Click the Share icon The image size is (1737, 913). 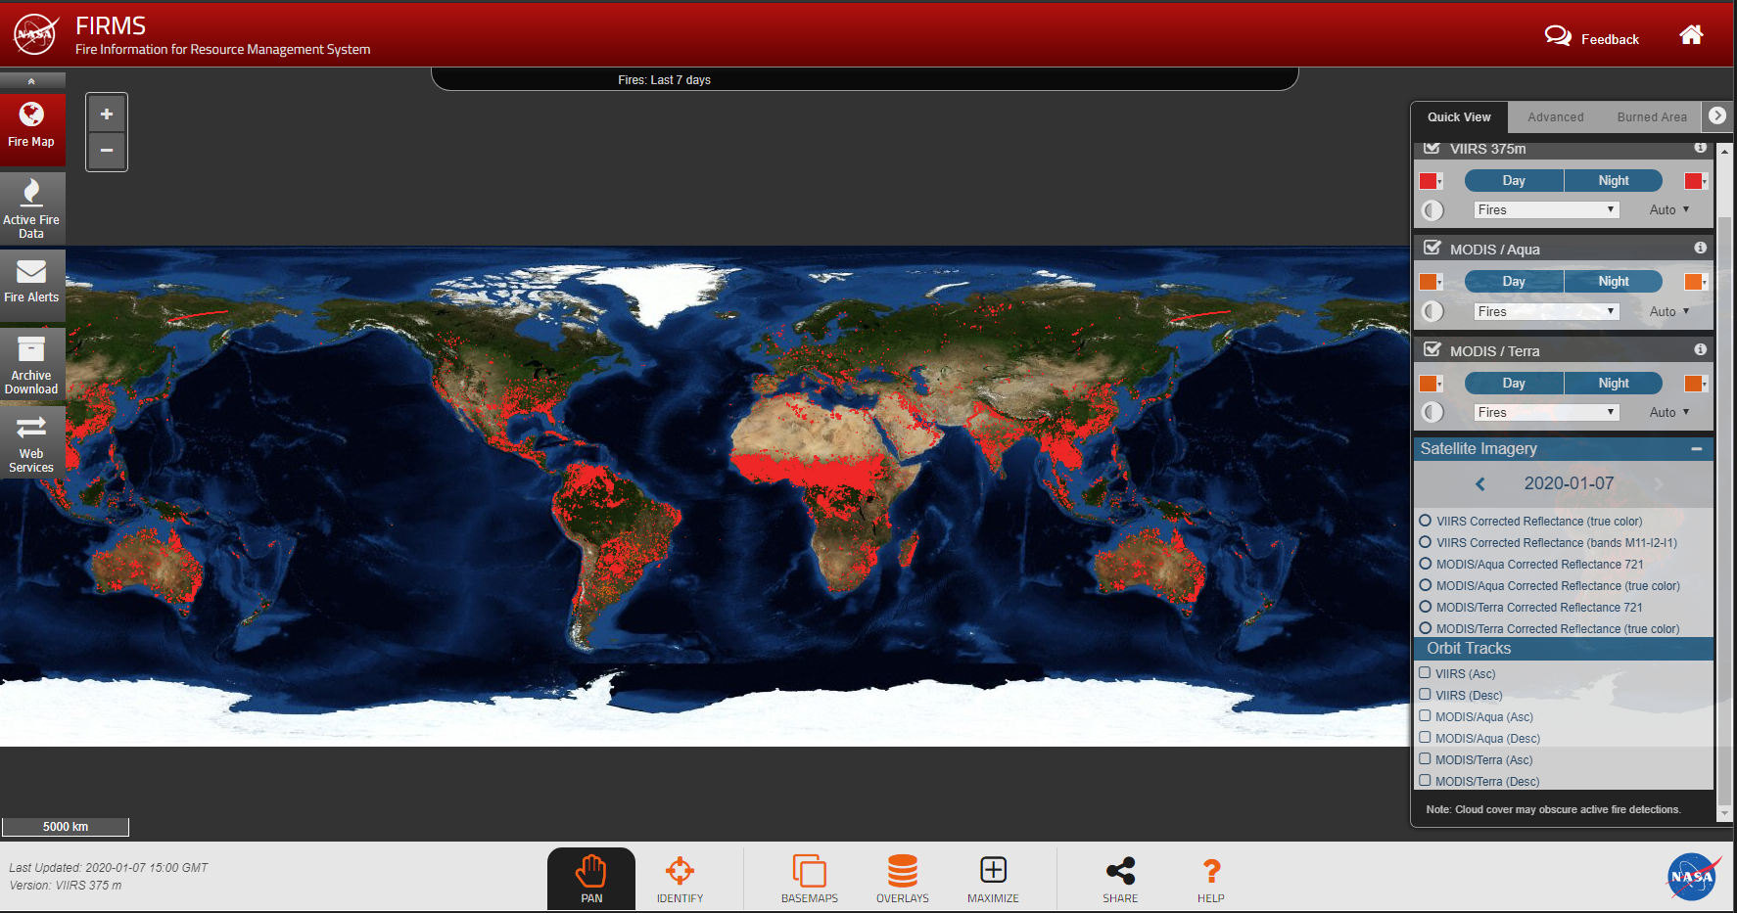coord(1120,879)
